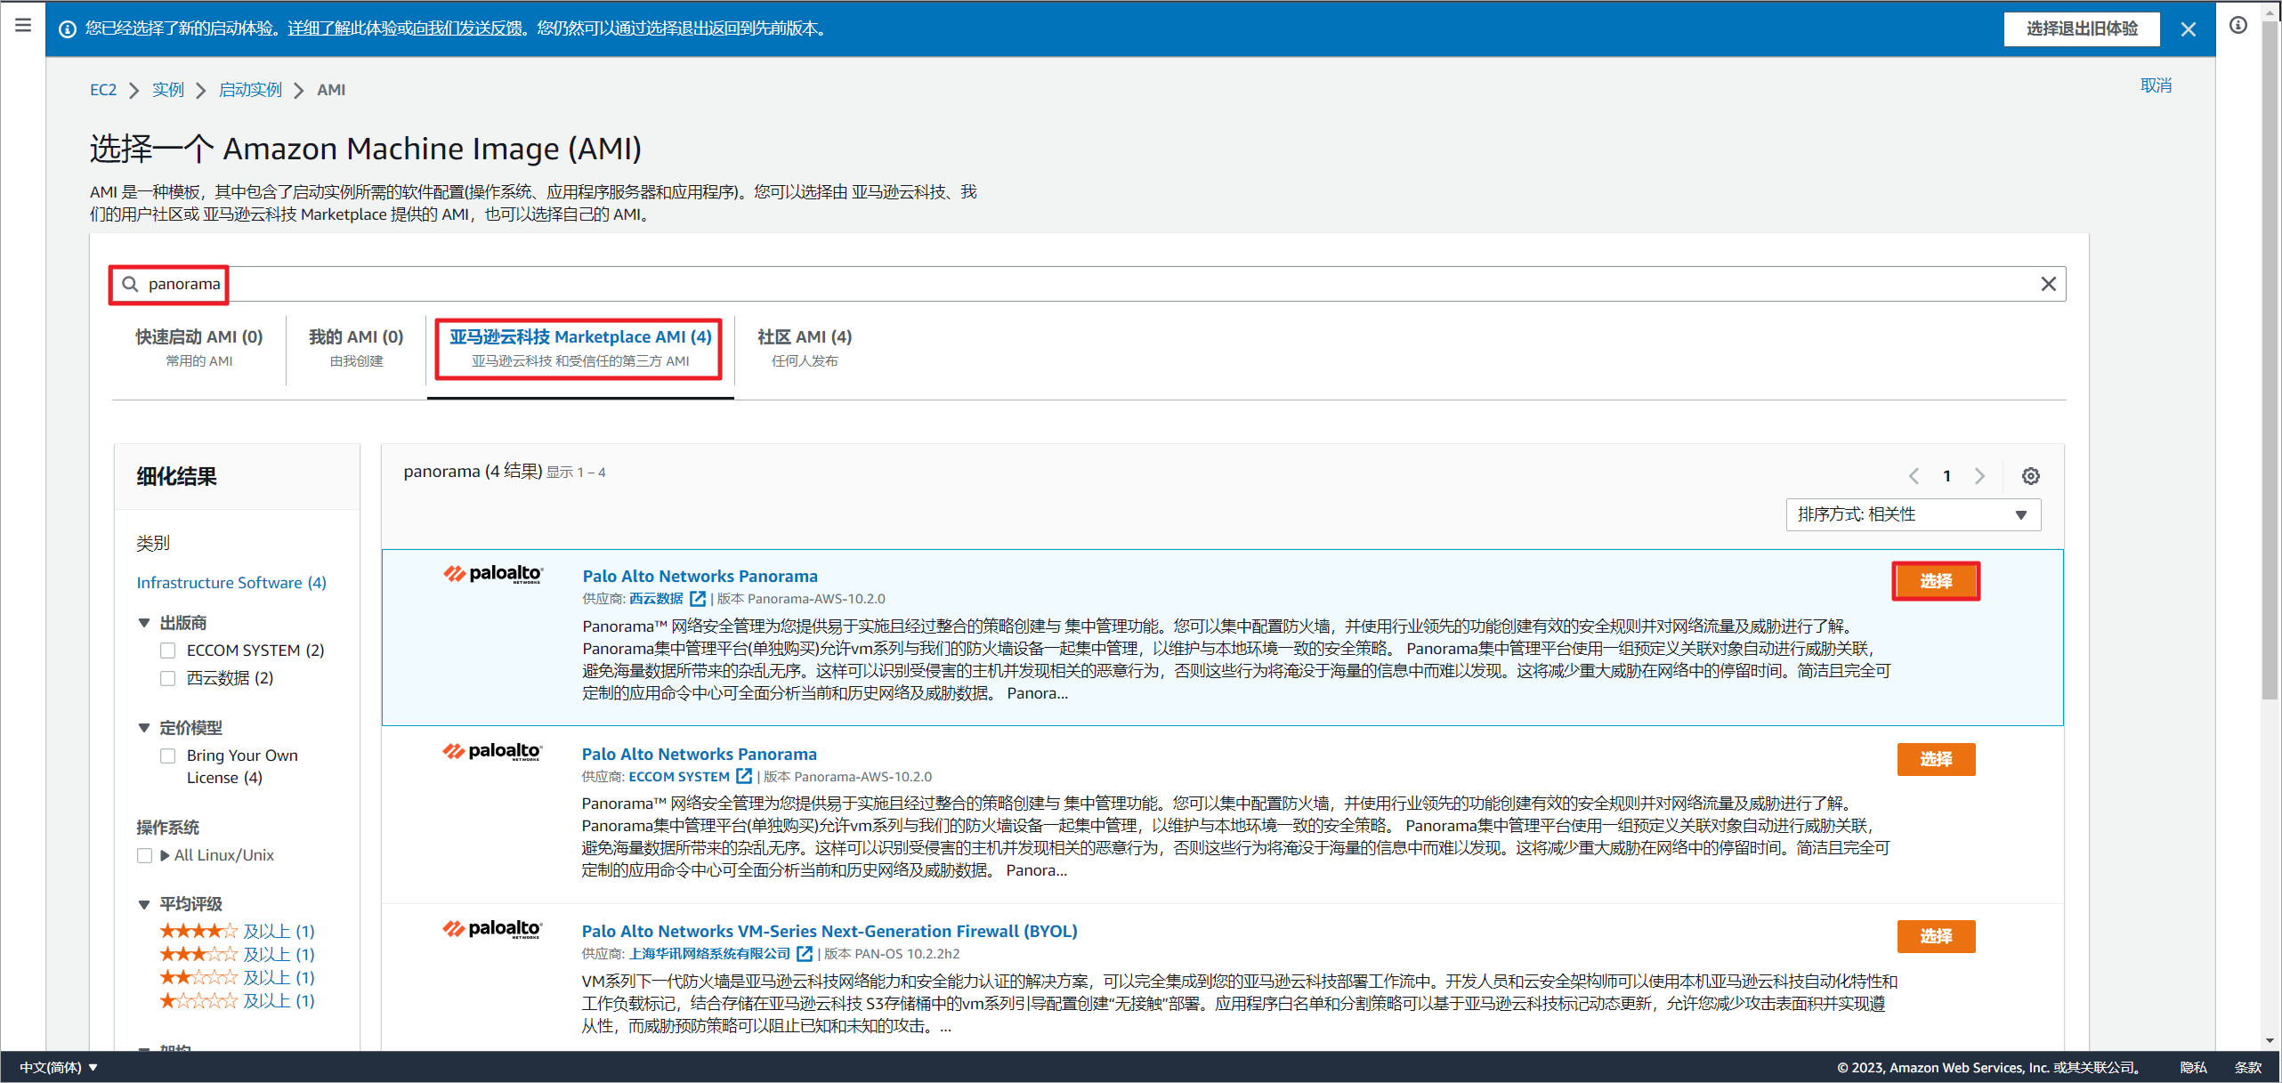Check the ECCOM SYSTEM publisher filter

pyautogui.click(x=167, y=651)
